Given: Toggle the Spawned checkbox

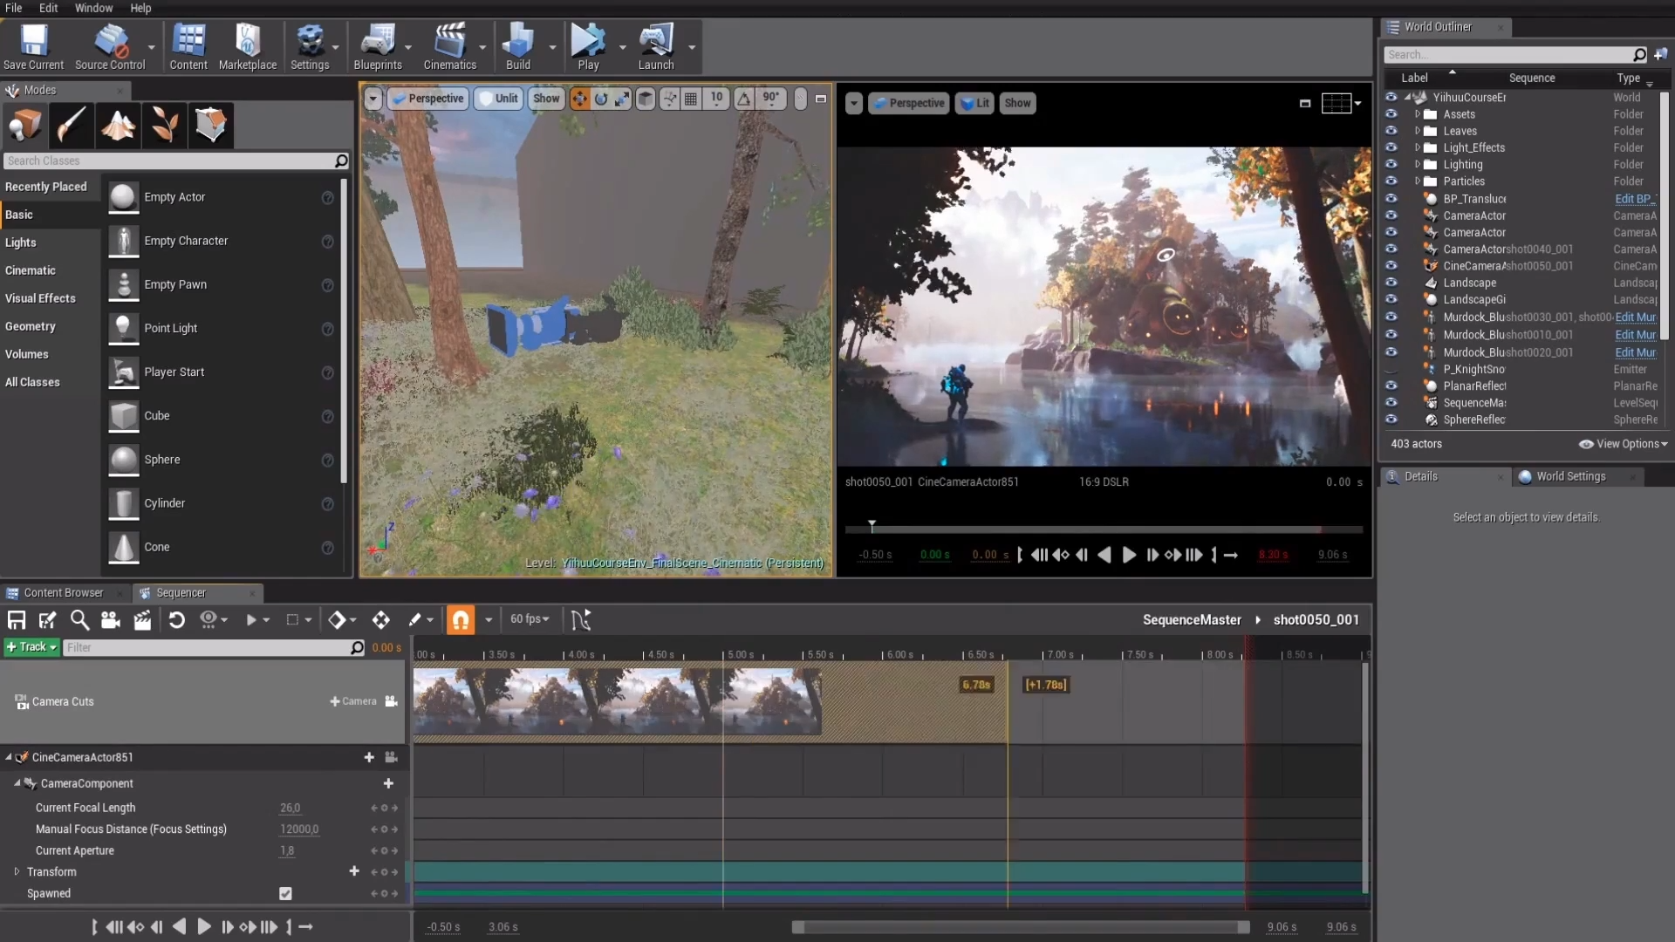Looking at the screenshot, I should coord(285,893).
